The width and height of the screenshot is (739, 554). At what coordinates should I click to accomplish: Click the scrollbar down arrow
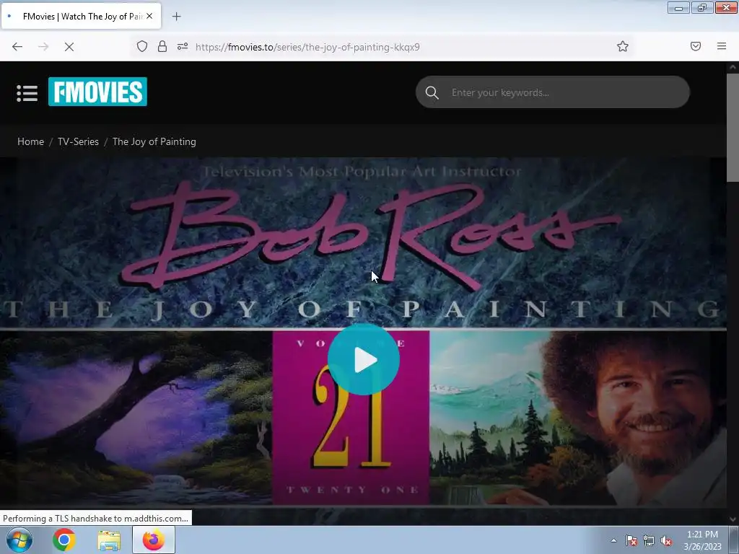tap(733, 519)
